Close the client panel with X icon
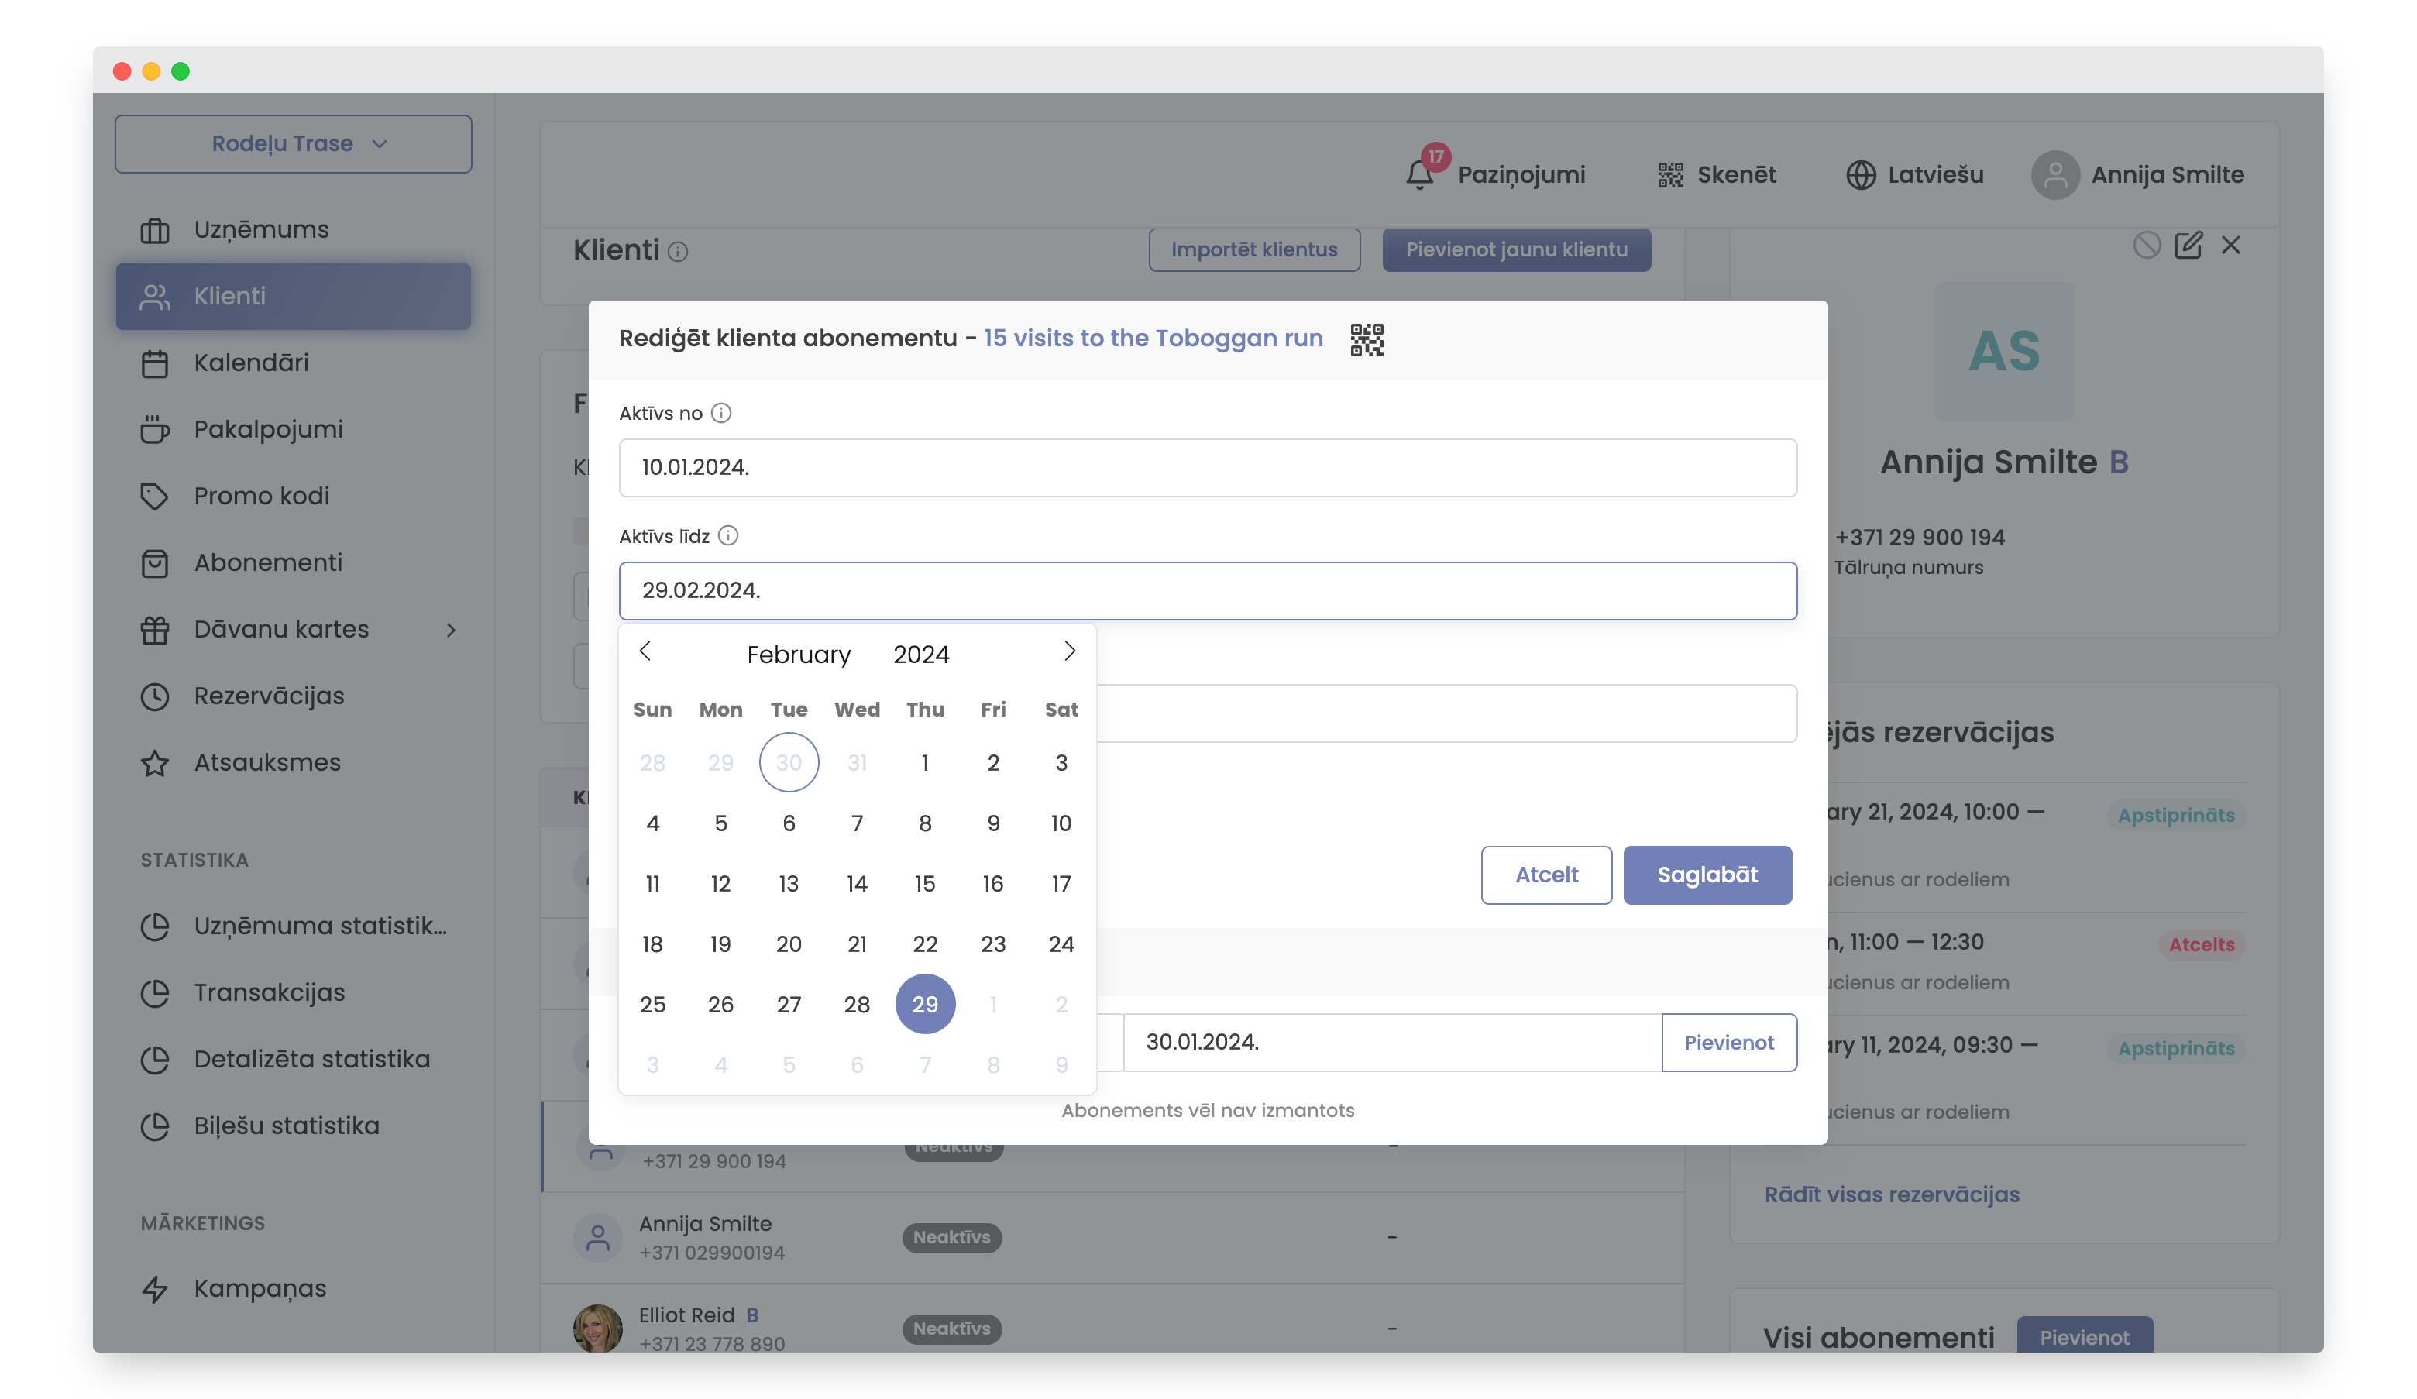The width and height of the screenshot is (2417, 1399). click(2231, 246)
